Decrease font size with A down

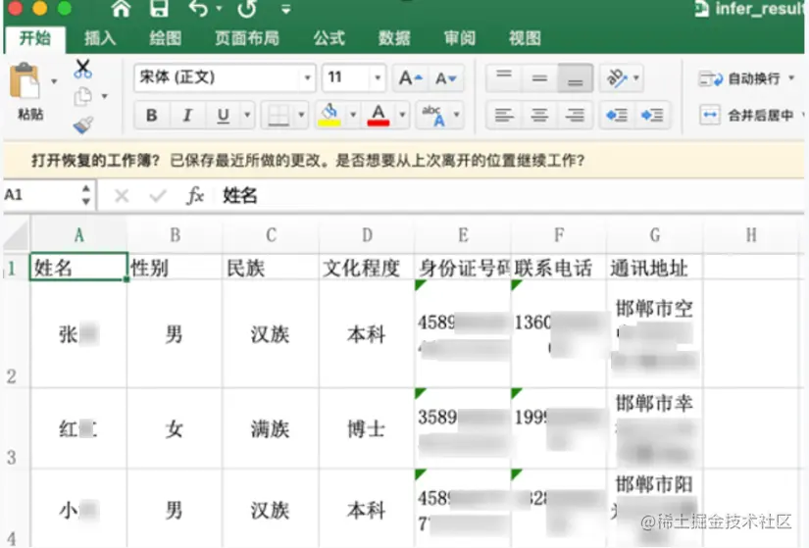click(x=446, y=78)
